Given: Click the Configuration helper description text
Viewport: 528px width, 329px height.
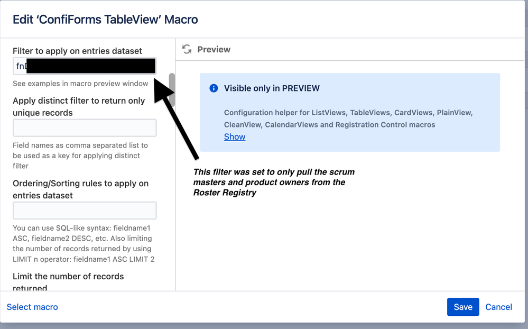Looking at the screenshot, I should pyautogui.click(x=342, y=118).
